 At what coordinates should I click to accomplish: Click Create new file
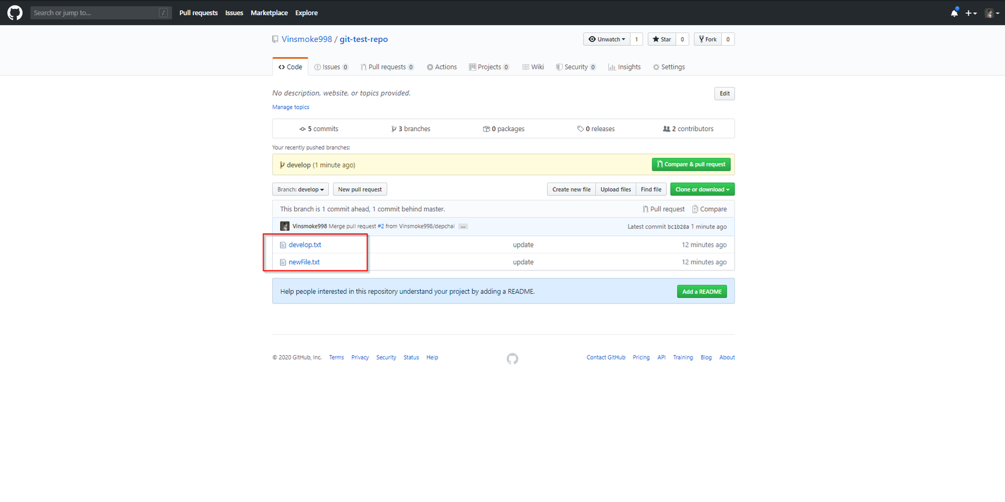tap(571, 189)
